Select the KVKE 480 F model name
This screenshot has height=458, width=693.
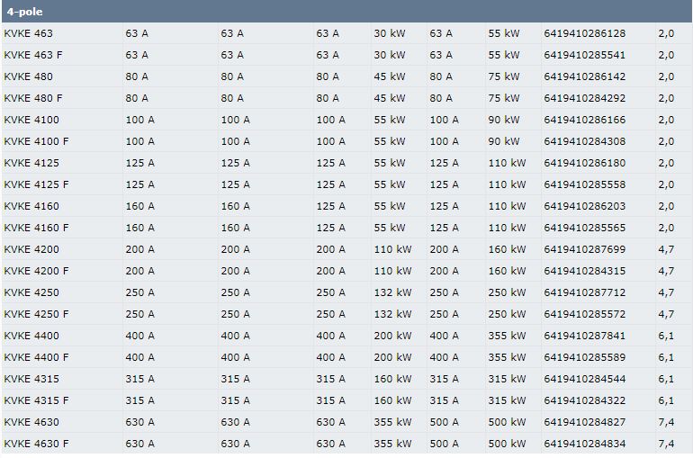coord(33,98)
